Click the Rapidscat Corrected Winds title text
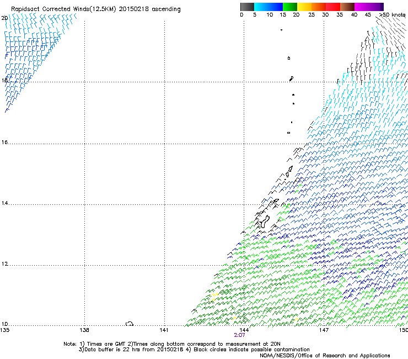 point(96,9)
